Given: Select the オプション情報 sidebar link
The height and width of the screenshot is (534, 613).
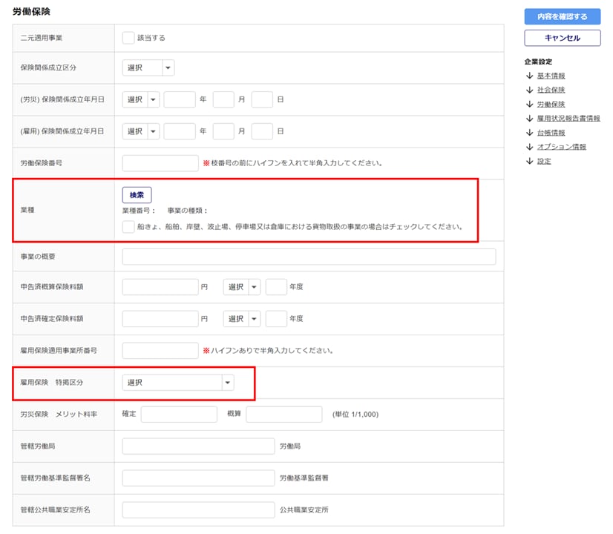Looking at the screenshot, I should 561,147.
